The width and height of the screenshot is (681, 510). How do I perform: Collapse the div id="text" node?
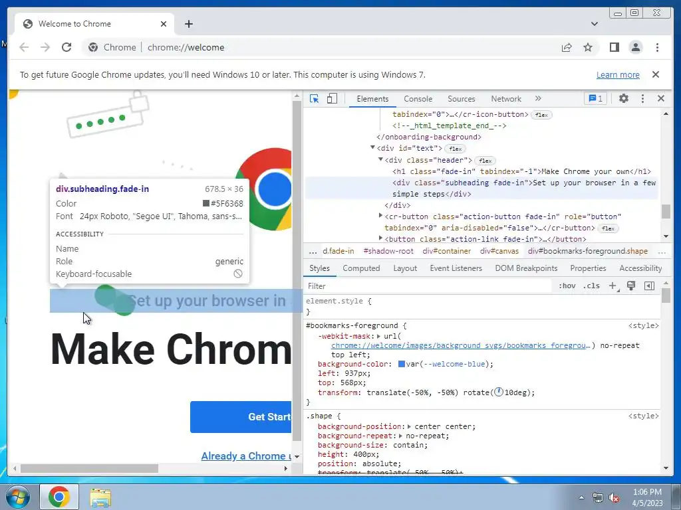pos(372,148)
